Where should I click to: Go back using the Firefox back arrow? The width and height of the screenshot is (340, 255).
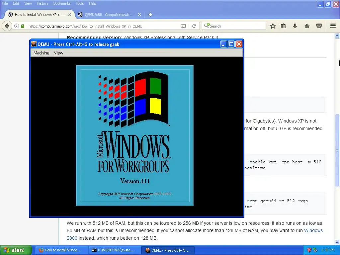(x=7, y=26)
